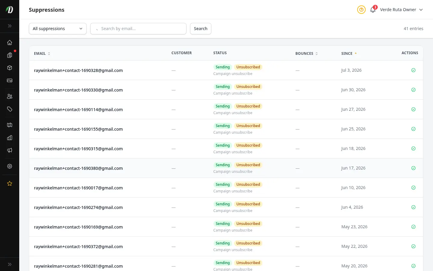This screenshot has width=433, height=271.
Task: Open the gear settings icon in sidebar
Action: click(x=10, y=166)
